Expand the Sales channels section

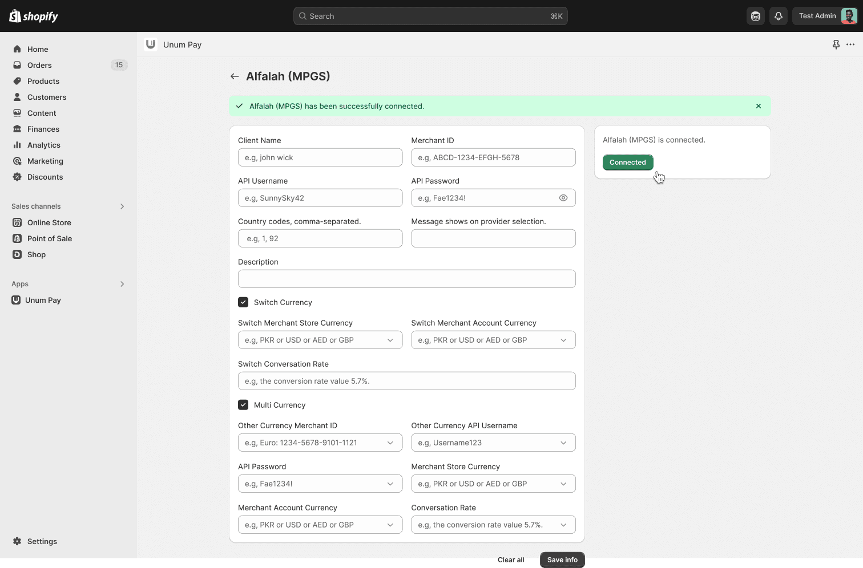[x=122, y=206]
